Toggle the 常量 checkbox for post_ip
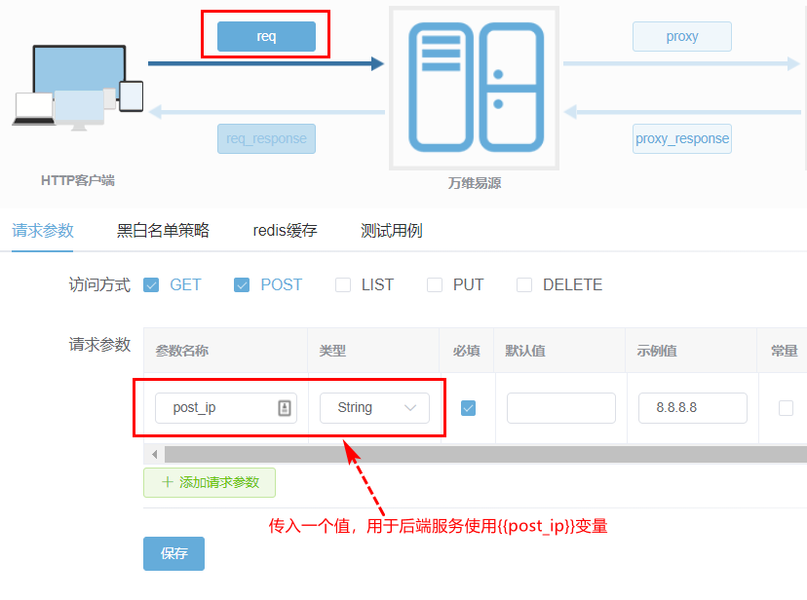The height and width of the screenshot is (600, 807). point(786,408)
